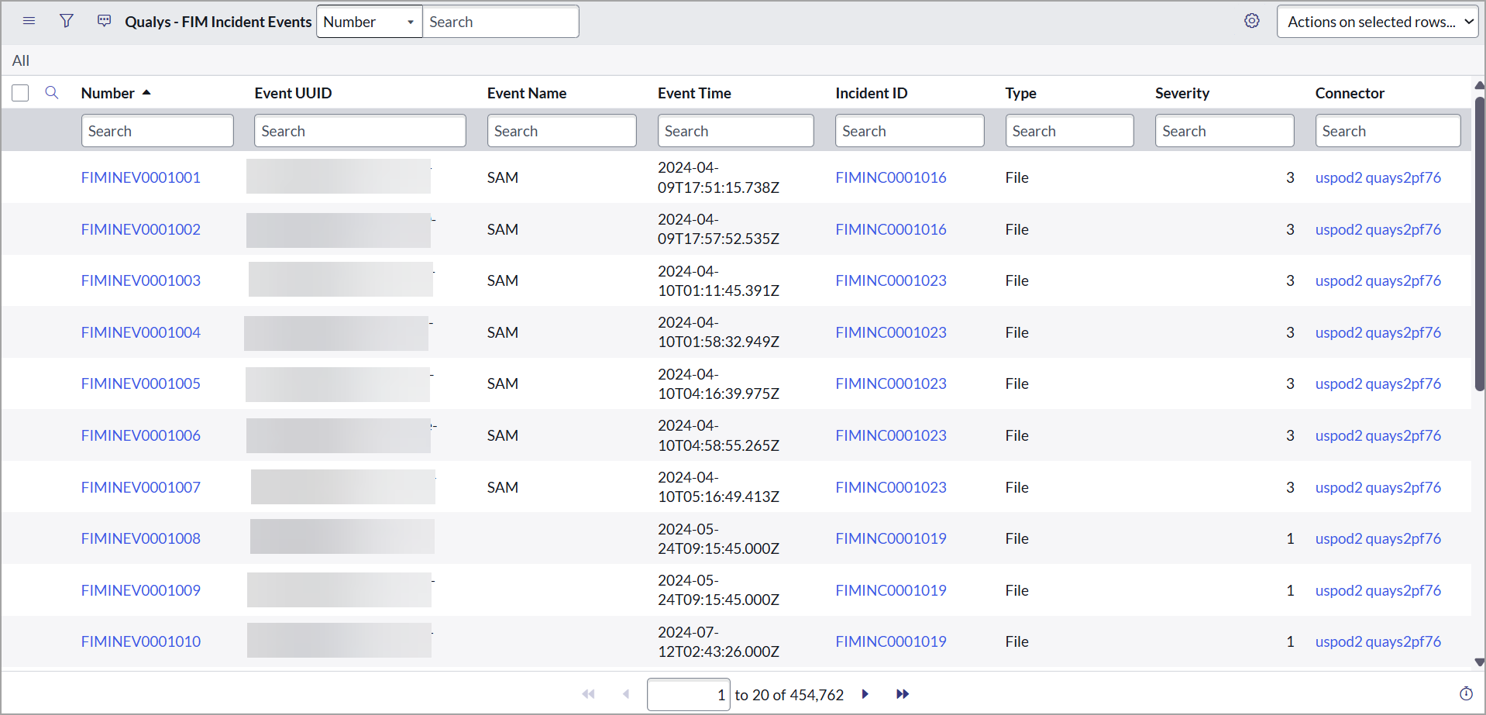
Task: Click the All breadcrumb filter
Action: 21,60
